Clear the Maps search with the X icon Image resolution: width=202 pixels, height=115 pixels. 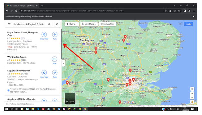57,24
